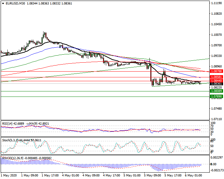Select time axis label '4 May 09:00'
Screen dimensions: 224x179
(91, 175)
